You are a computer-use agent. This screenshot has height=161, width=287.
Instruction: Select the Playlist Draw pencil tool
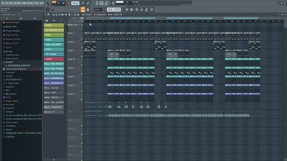[53, 15]
